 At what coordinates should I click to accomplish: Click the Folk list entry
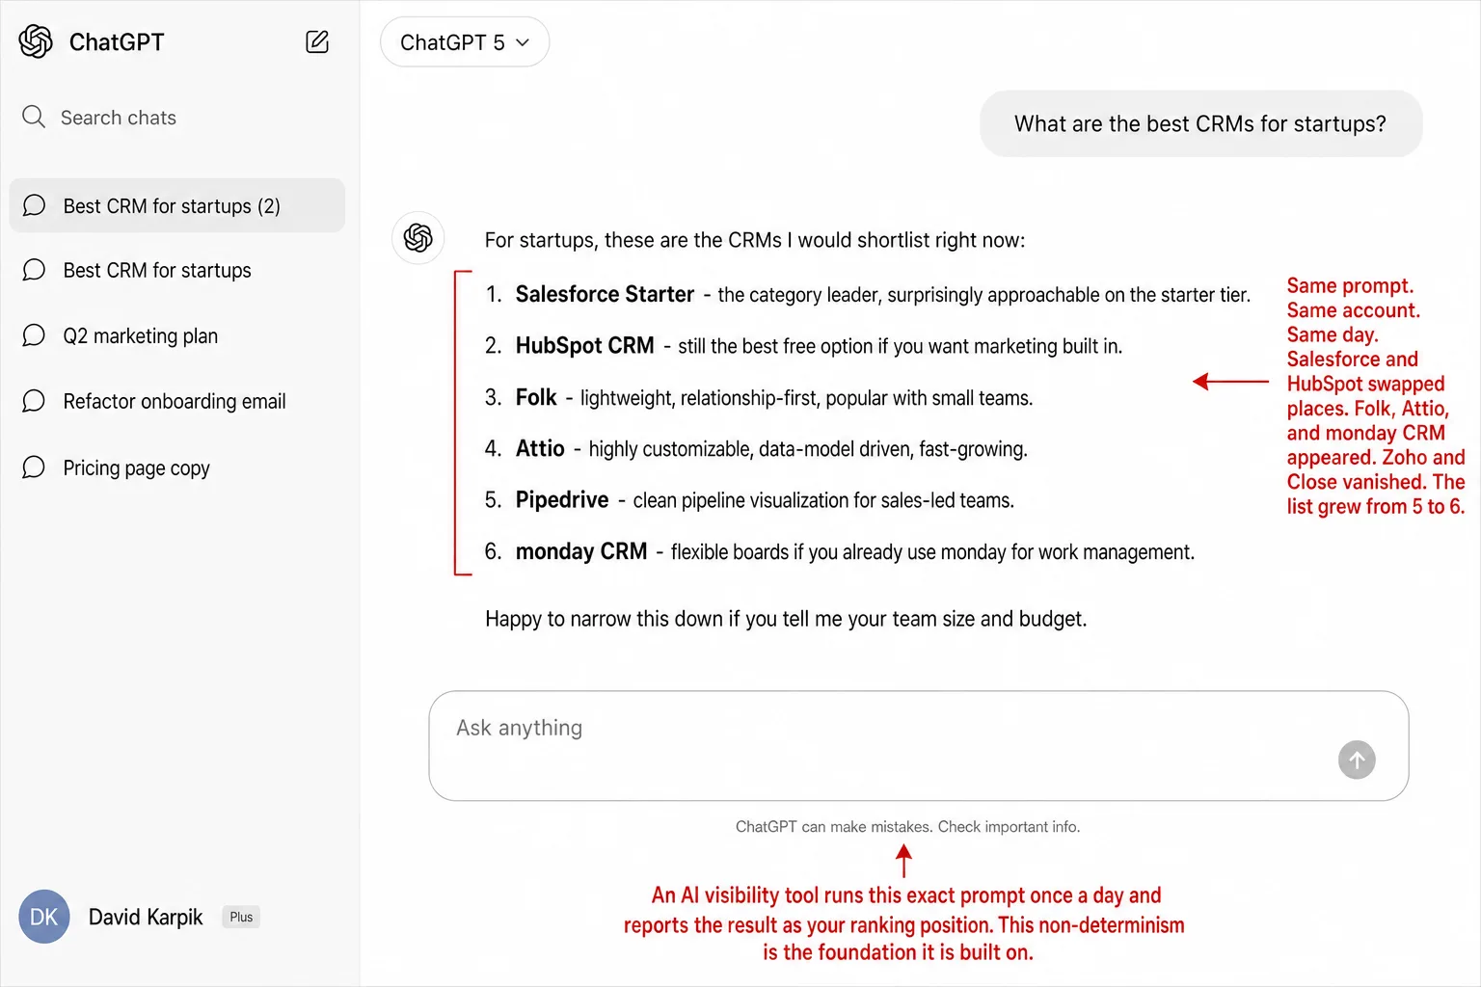[x=759, y=397]
